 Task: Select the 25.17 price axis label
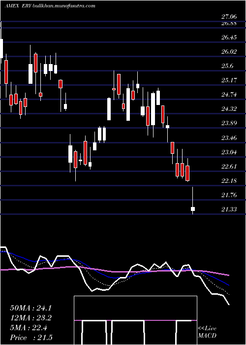tap(229, 80)
